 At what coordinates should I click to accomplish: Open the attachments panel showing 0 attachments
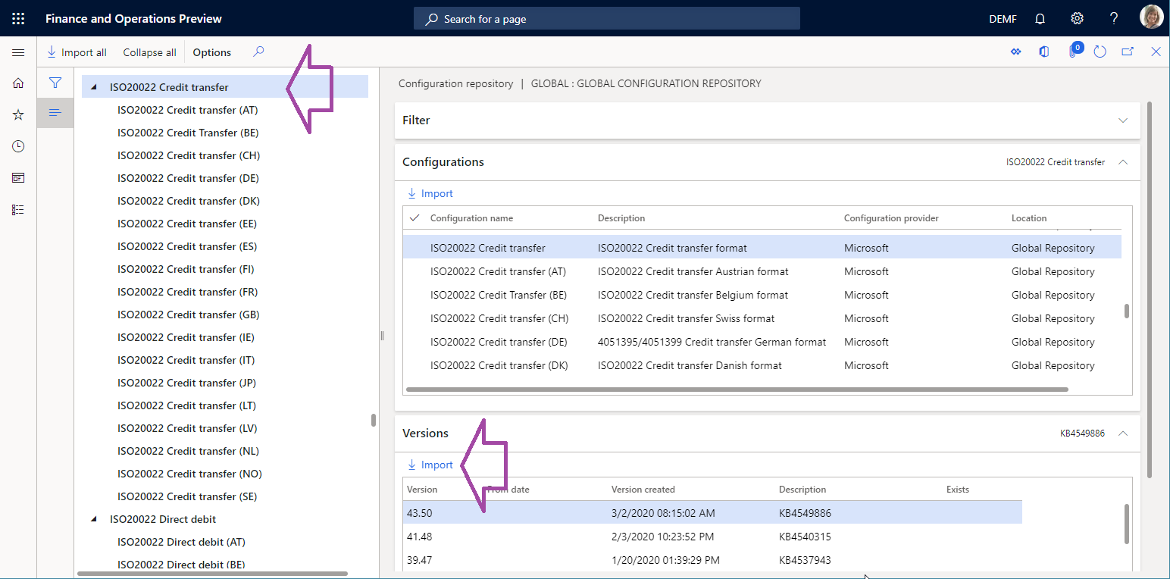coord(1072,52)
